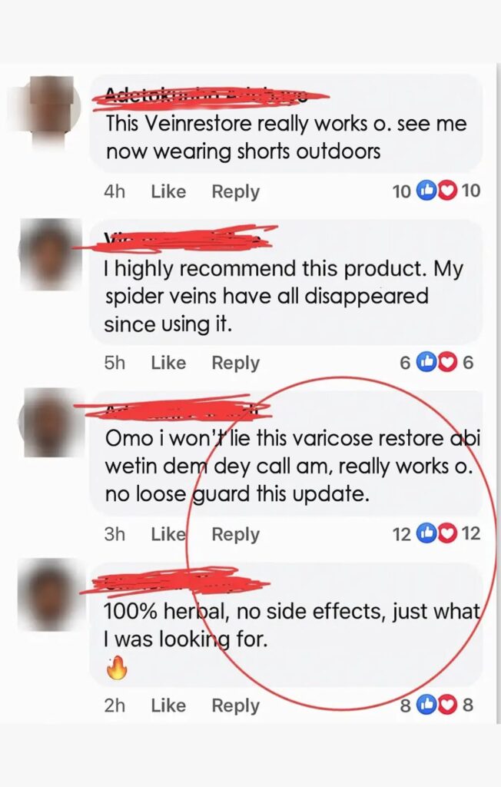
Task: Click thumbs-up reaction icon on spider veins comment
Action: [426, 362]
